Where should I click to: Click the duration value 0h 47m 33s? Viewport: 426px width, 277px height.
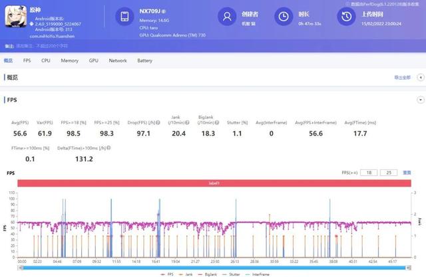310,24
